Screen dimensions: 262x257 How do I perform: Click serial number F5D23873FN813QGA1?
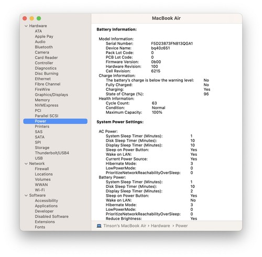tap(172, 44)
